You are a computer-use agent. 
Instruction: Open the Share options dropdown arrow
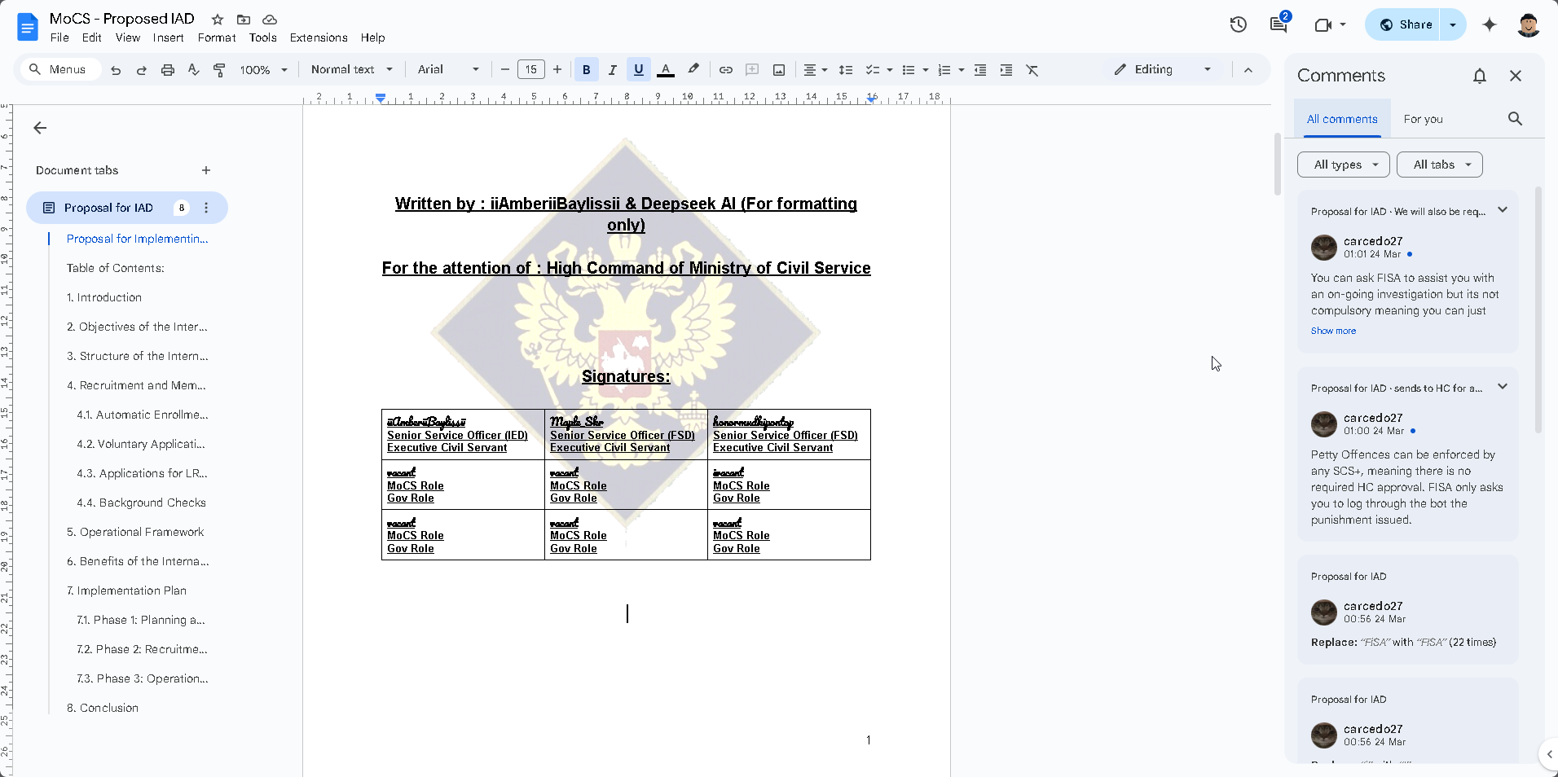click(x=1453, y=24)
